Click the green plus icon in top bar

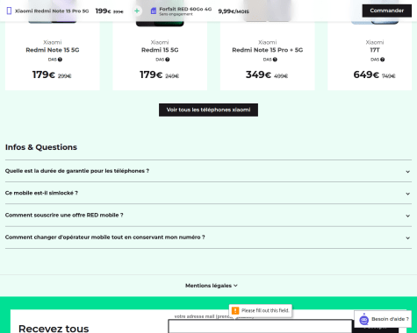[137, 11]
